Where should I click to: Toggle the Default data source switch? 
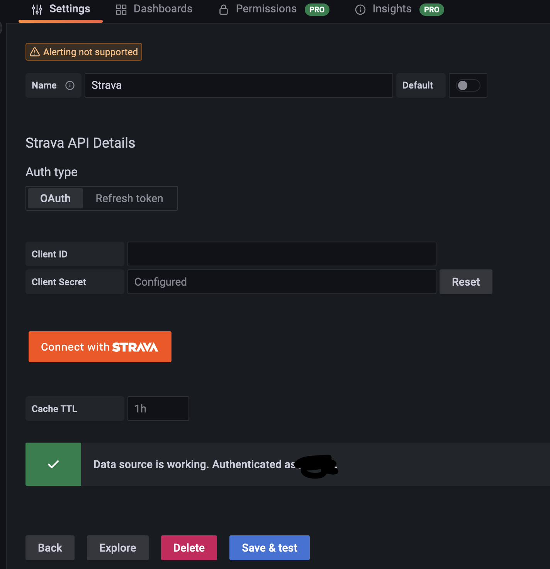[x=468, y=85]
